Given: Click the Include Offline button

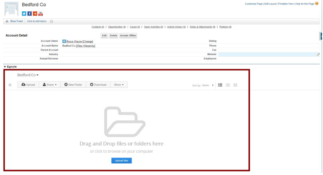Looking at the screenshot, I should [128, 36].
